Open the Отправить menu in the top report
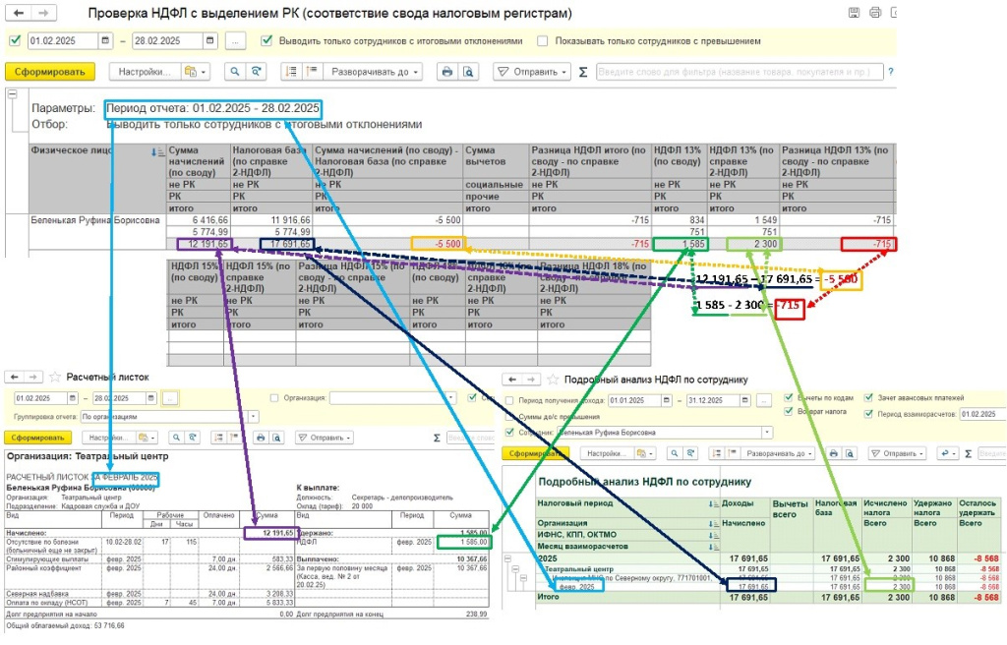The width and height of the screenshot is (1007, 645). point(531,72)
